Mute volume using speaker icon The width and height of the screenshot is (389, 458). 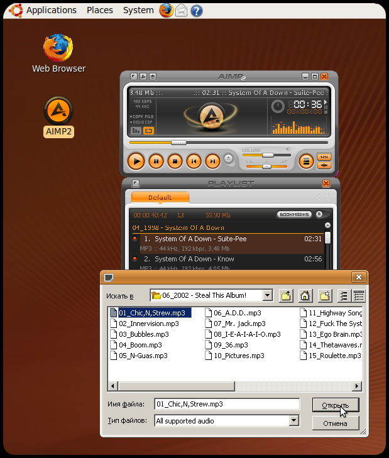288,150
